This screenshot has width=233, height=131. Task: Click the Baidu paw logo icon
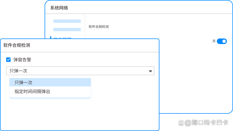(181, 123)
